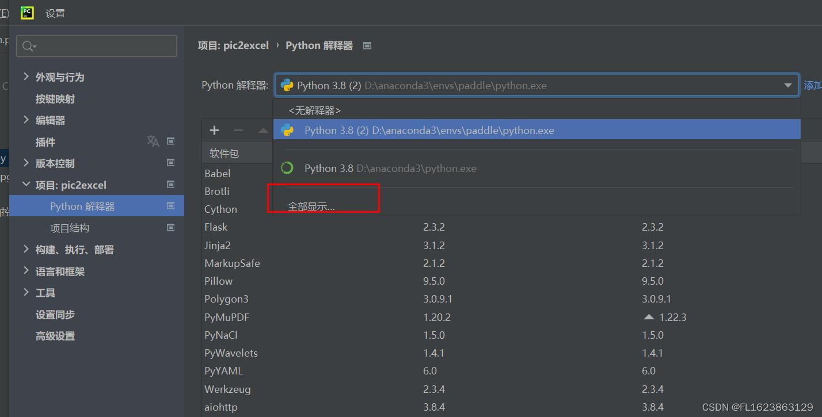Image resolution: width=822 pixels, height=417 pixels.
Task: Select the PyWavelets package row
Action: pos(512,353)
